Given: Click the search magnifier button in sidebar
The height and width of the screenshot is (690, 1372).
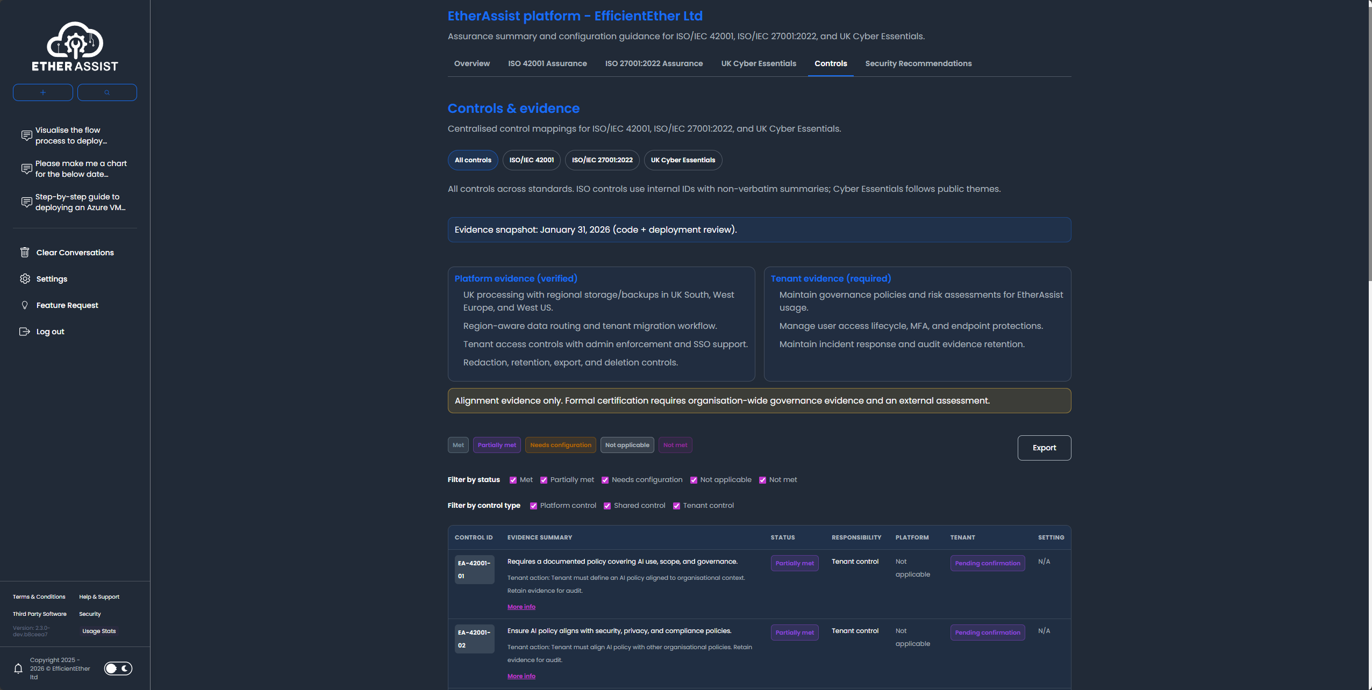Looking at the screenshot, I should [x=107, y=92].
